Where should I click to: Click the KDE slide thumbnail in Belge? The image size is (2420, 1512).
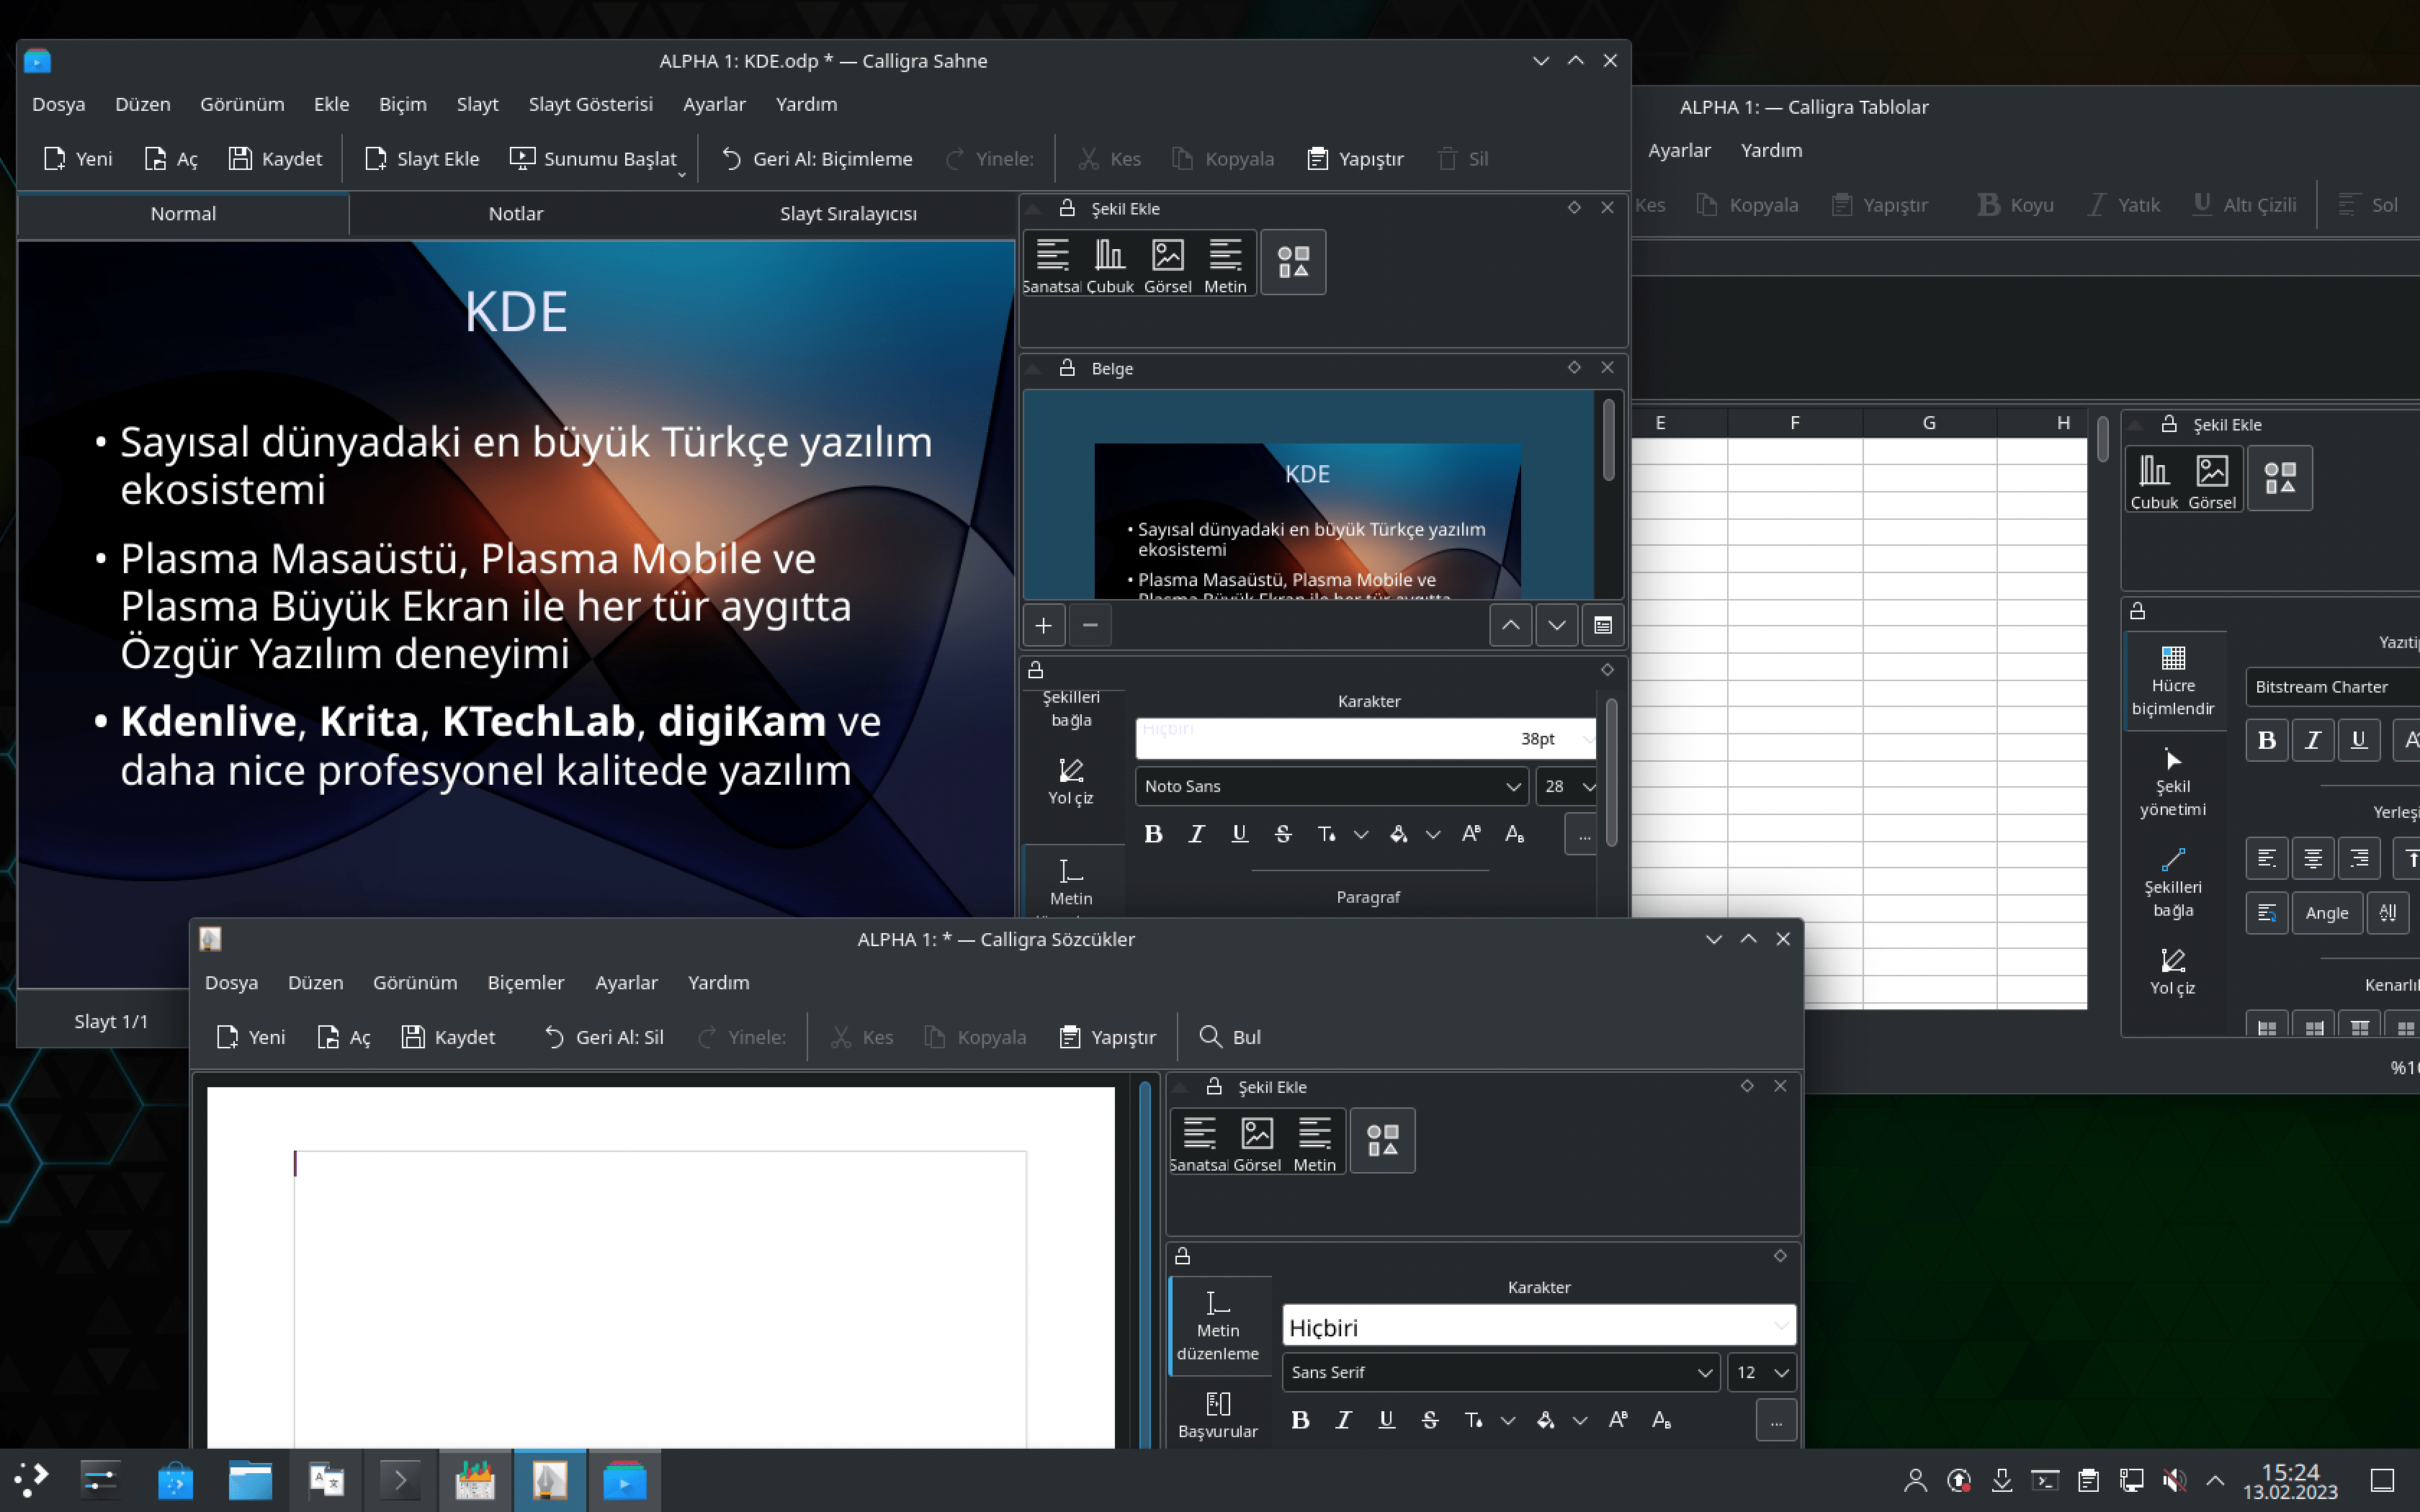pos(1306,520)
